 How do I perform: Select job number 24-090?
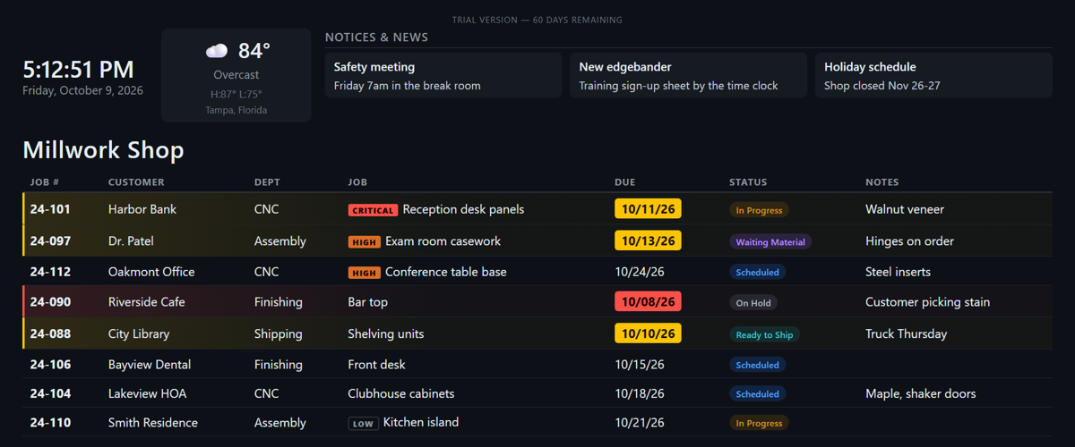[50, 302]
